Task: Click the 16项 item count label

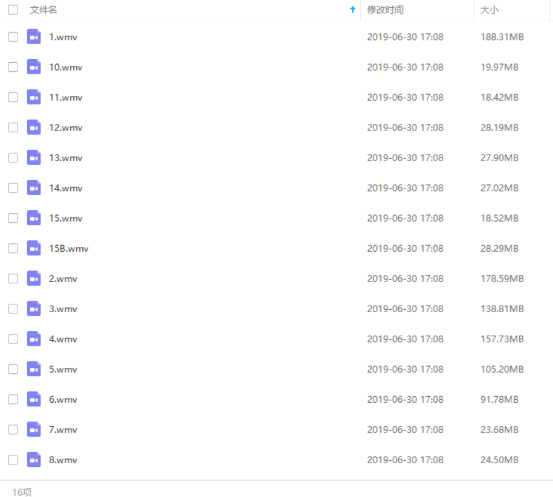Action: pyautogui.click(x=22, y=492)
